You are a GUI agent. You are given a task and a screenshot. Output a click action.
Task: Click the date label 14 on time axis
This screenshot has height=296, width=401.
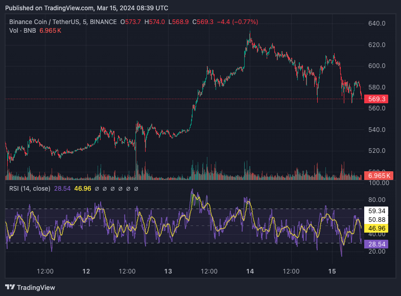click(x=250, y=271)
